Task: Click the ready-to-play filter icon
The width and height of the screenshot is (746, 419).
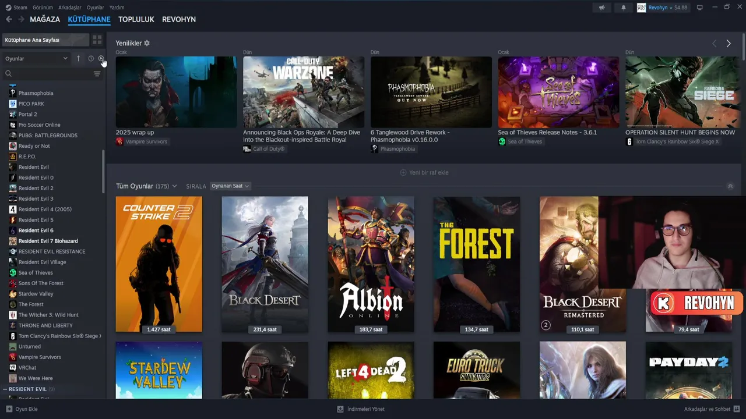Action: 101,58
